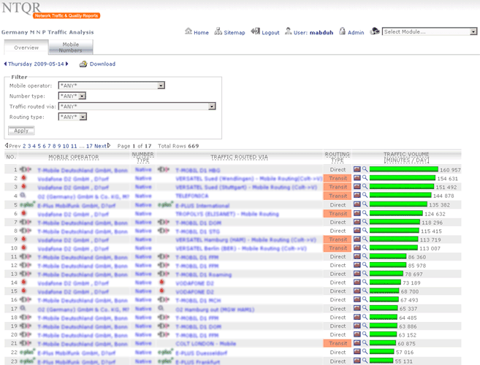Open the Select Module dropdown
This screenshot has height=365, width=480.
pyautogui.click(x=473, y=32)
